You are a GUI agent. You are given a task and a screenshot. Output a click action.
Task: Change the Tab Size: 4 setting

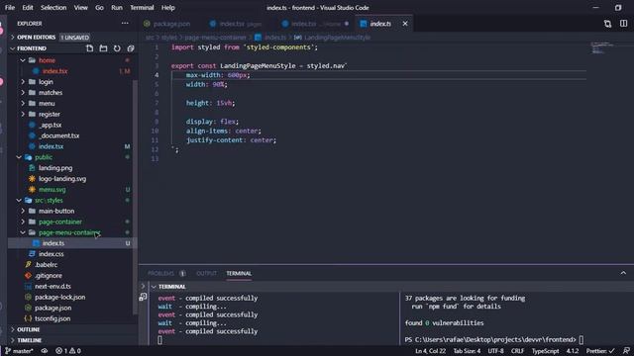pos(467,351)
